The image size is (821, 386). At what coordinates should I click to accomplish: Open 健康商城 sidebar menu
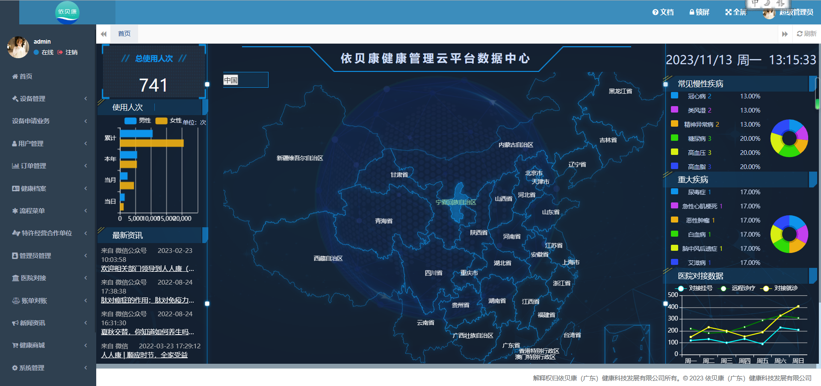click(x=48, y=345)
